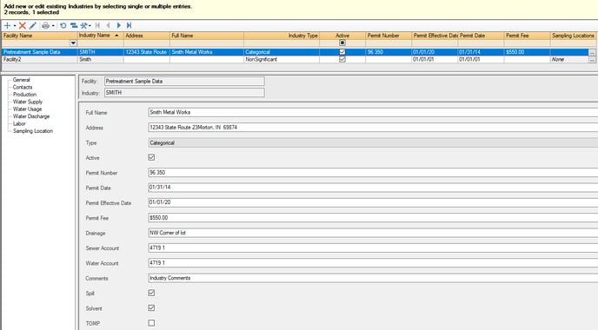Click the Permit Number column header
This screenshot has height=330, width=598.
(x=389, y=36)
